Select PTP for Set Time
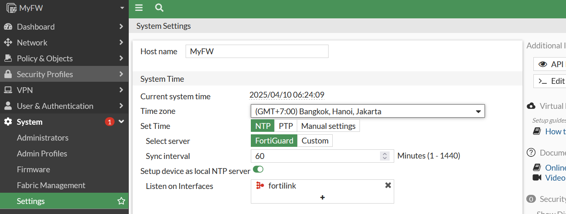Image resolution: width=566 pixels, height=214 pixels. coord(286,126)
